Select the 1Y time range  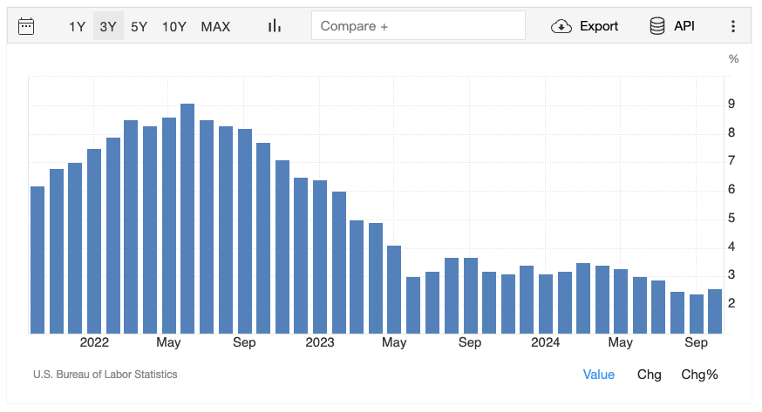point(78,26)
